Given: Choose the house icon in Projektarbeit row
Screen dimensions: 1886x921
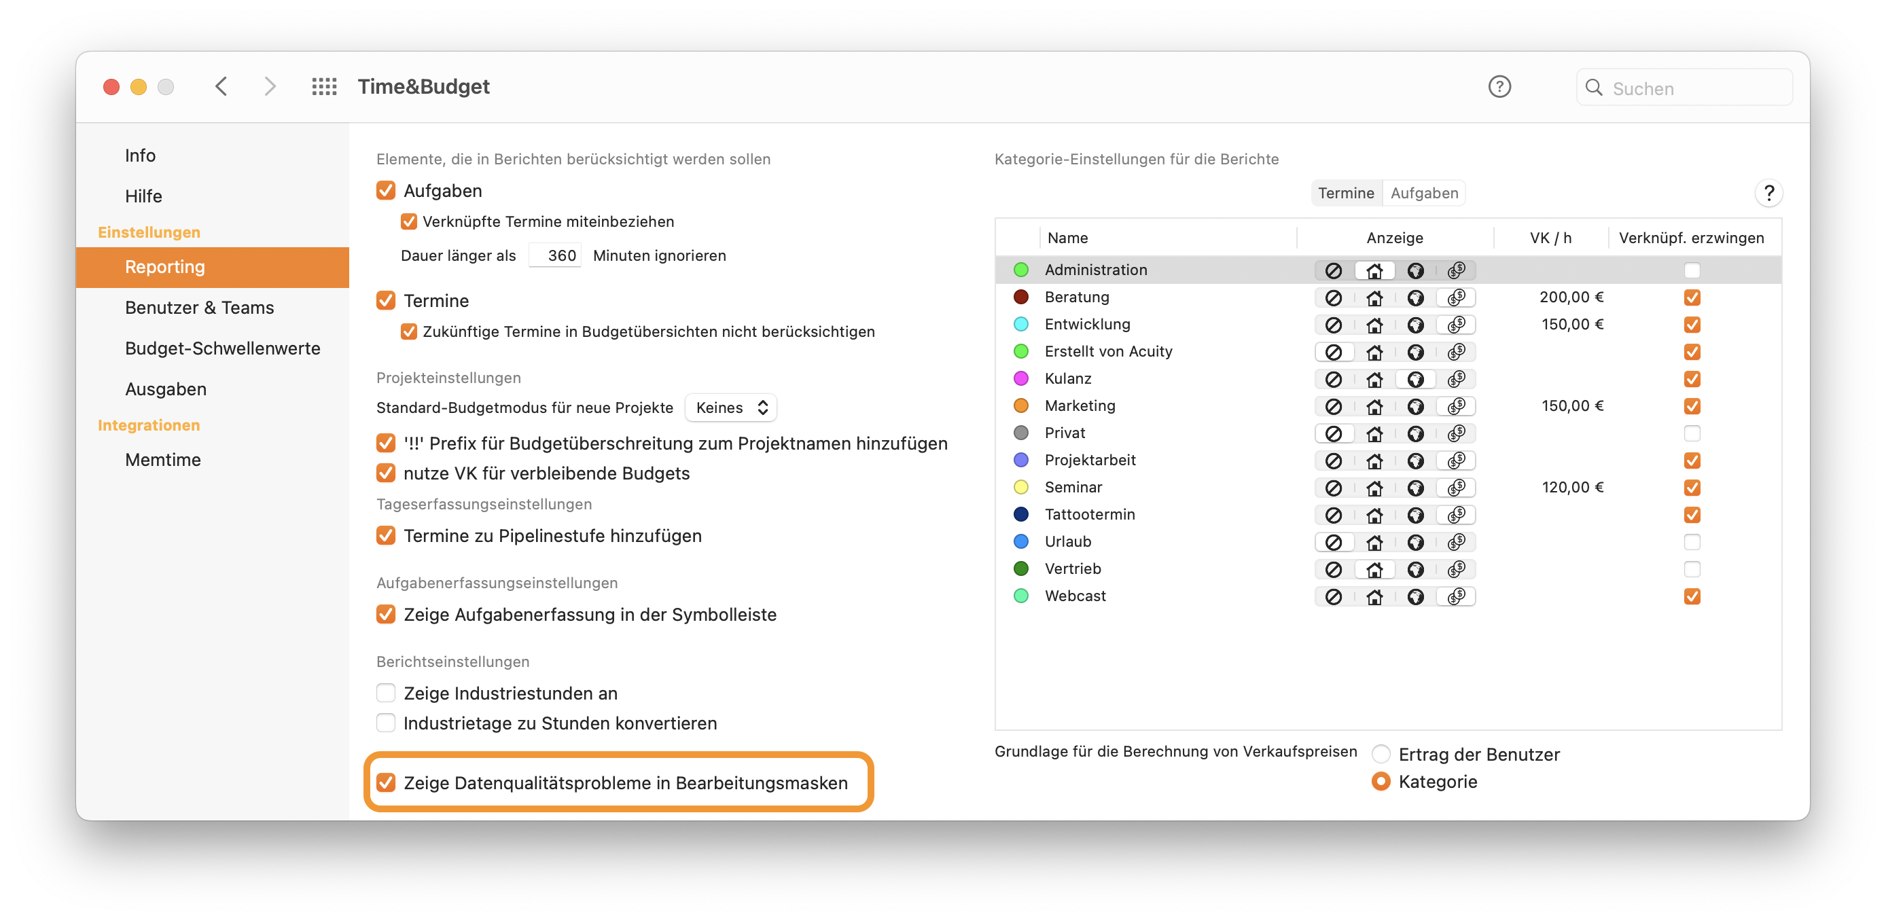Looking at the screenshot, I should click(x=1374, y=460).
